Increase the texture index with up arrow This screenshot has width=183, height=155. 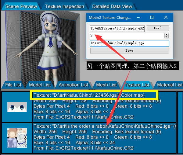(x=167, y=35)
